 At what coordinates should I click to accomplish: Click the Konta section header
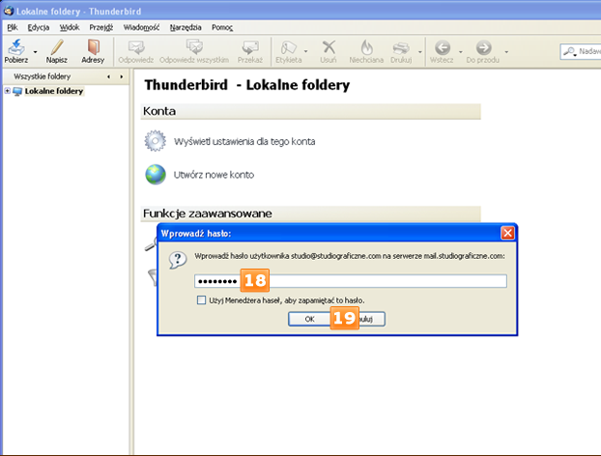pos(310,111)
